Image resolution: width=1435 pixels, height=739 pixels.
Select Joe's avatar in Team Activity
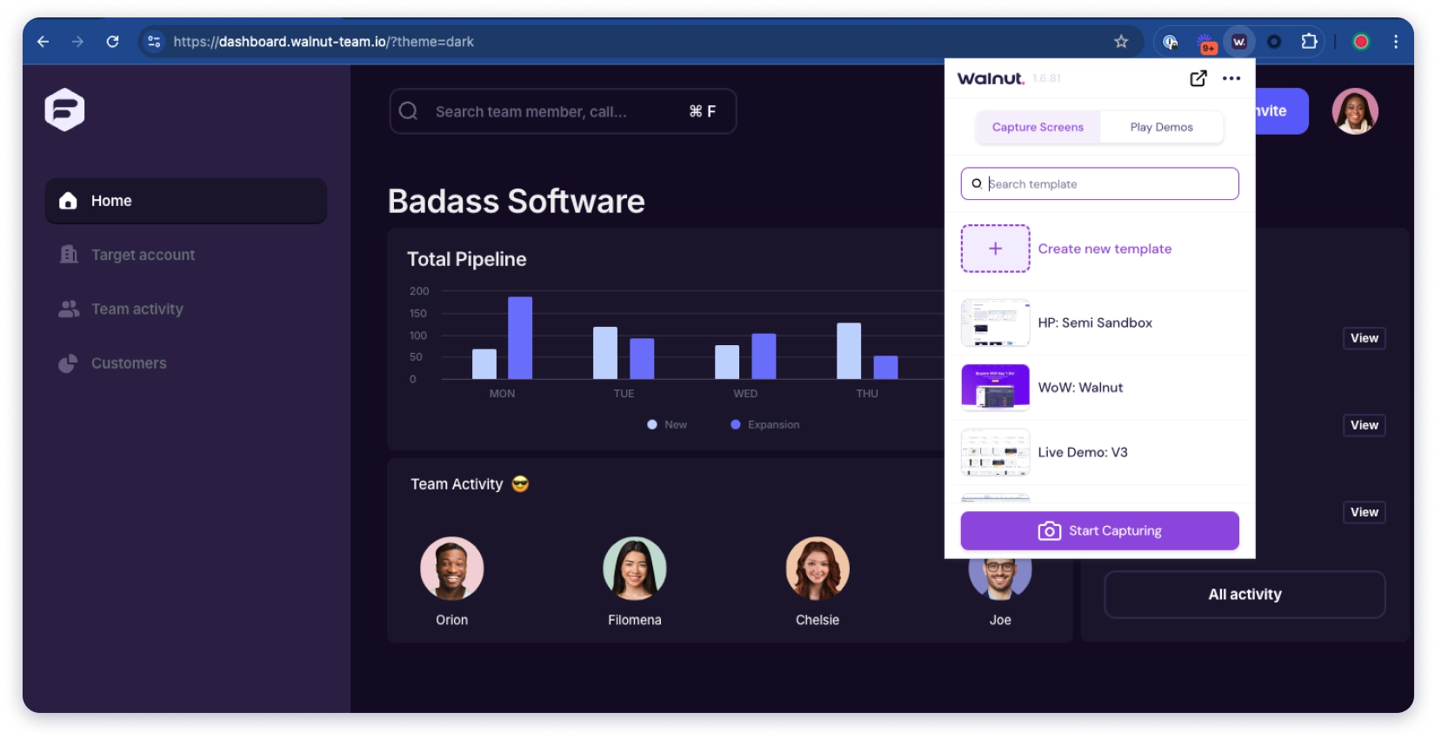coord(1000,579)
